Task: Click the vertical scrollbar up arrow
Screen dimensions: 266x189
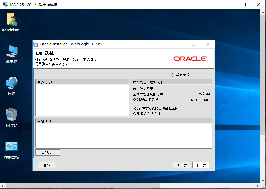Action: 263,12
